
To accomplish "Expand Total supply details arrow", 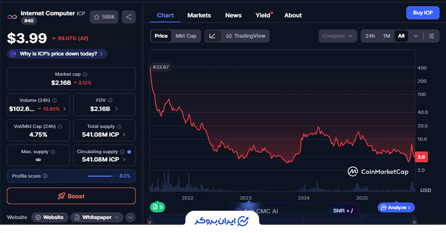I will click(124, 135).
